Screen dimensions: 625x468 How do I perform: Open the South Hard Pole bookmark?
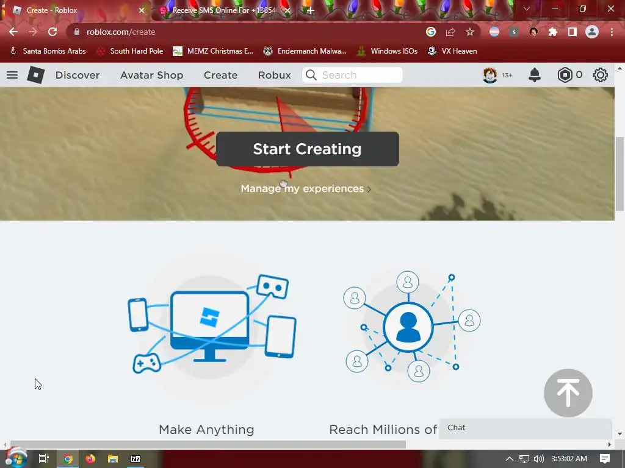click(x=130, y=51)
